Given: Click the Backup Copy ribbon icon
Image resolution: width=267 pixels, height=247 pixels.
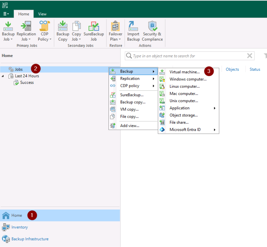Looking at the screenshot, I should 63,26.
